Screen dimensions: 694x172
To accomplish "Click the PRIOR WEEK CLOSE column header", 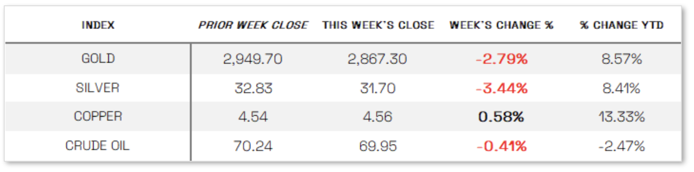I will (x=253, y=25).
